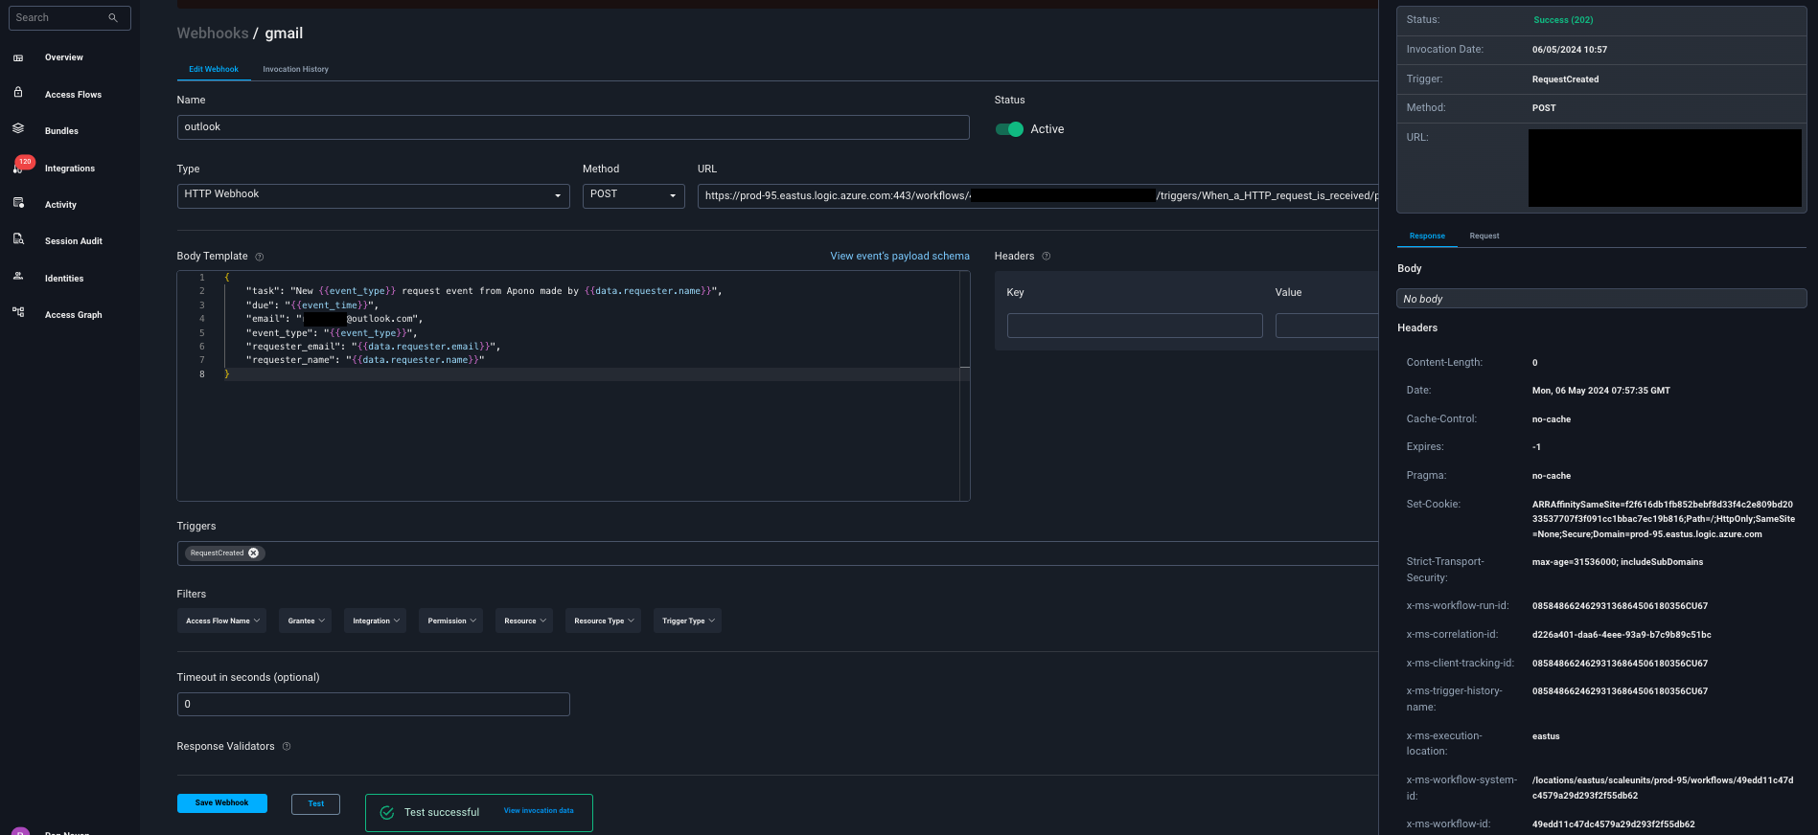The width and height of the screenshot is (1818, 835).
Task: Click the Test button
Action: (x=315, y=804)
